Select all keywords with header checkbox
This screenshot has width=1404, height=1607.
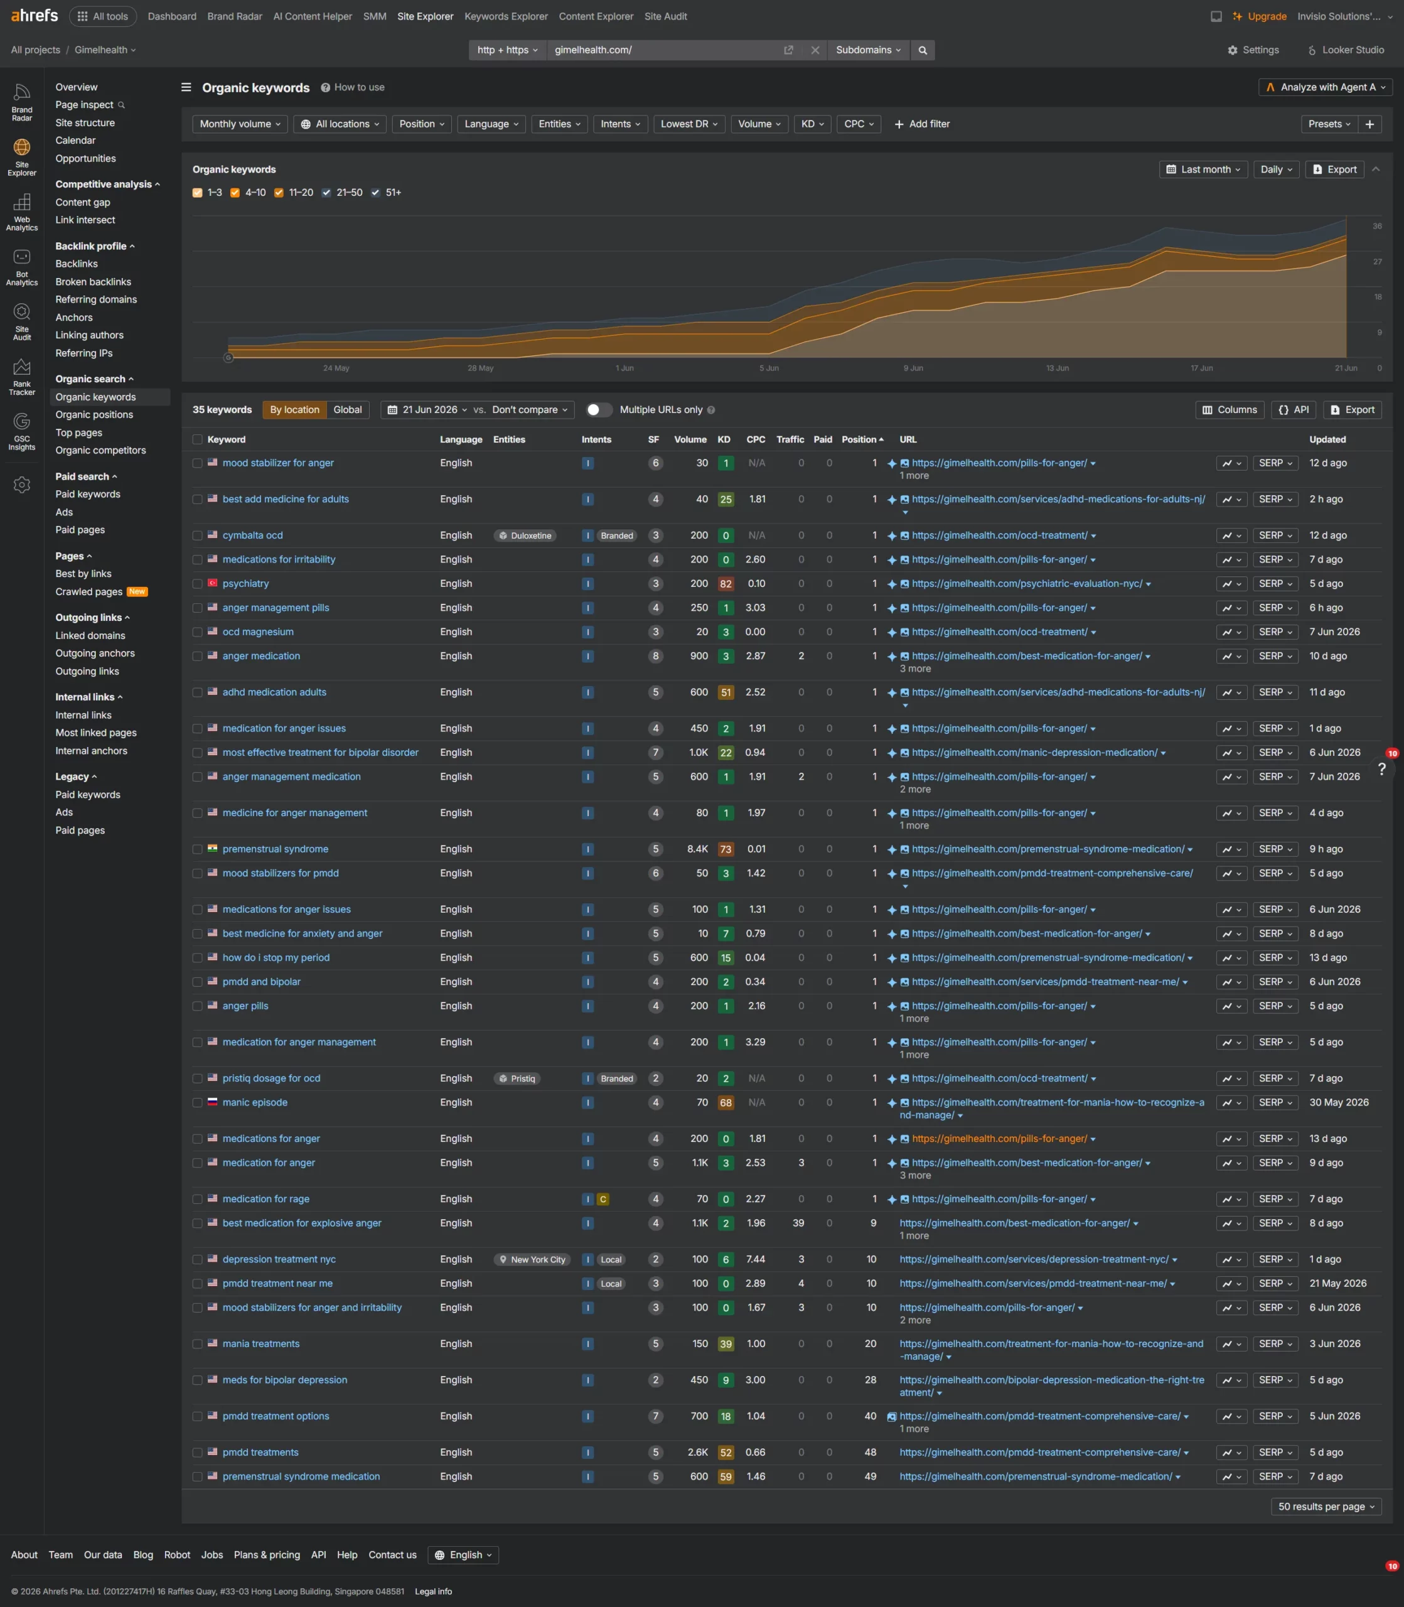pyautogui.click(x=198, y=439)
